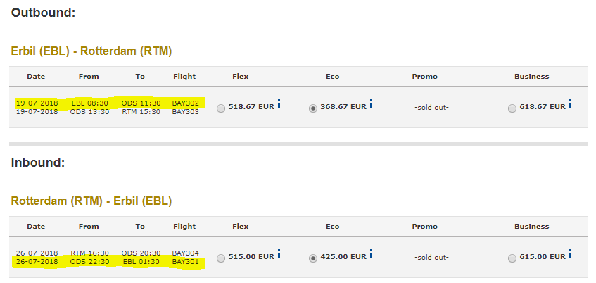Click the outbound Promo sold out label
Screen dimensions: 596x283
pyautogui.click(x=431, y=107)
